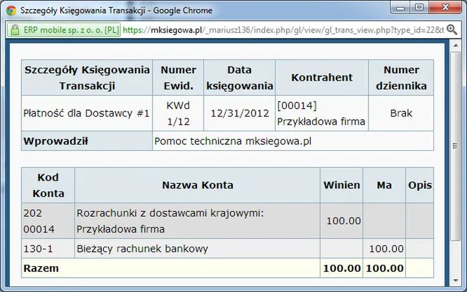Click the Razem Ma total 100.00
The image size is (467, 292).
tap(385, 268)
